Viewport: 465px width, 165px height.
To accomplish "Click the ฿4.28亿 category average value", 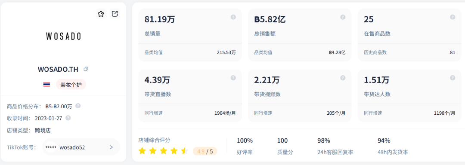I will point(337,52).
